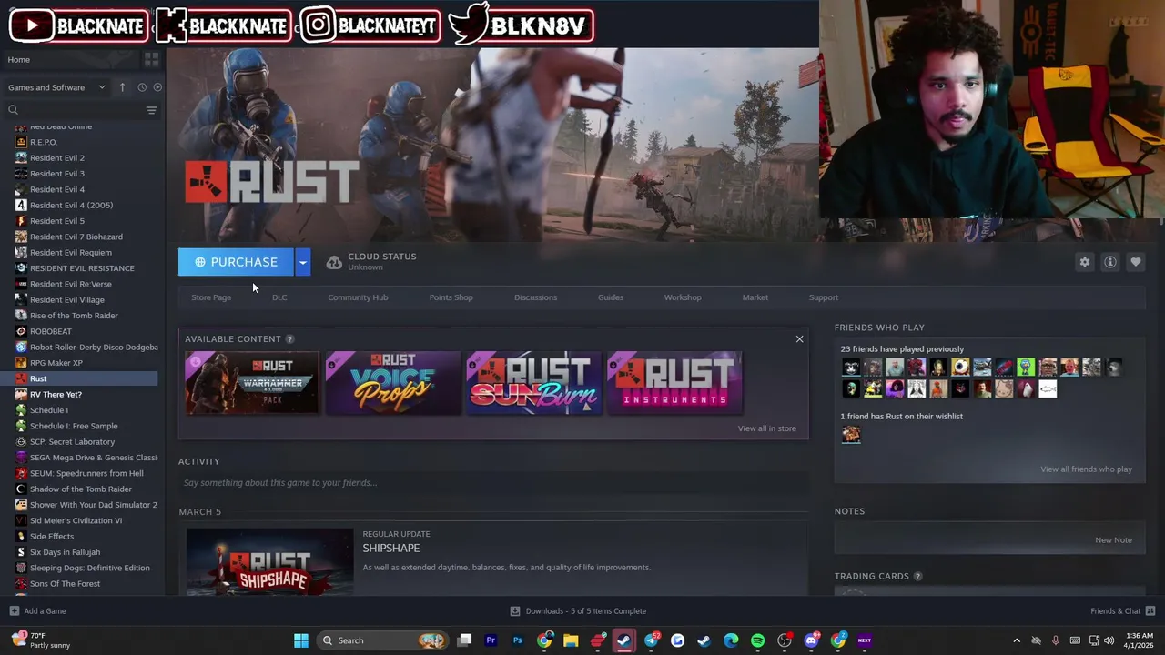Open Task View from taskbar
1165x655 pixels.
click(x=464, y=640)
